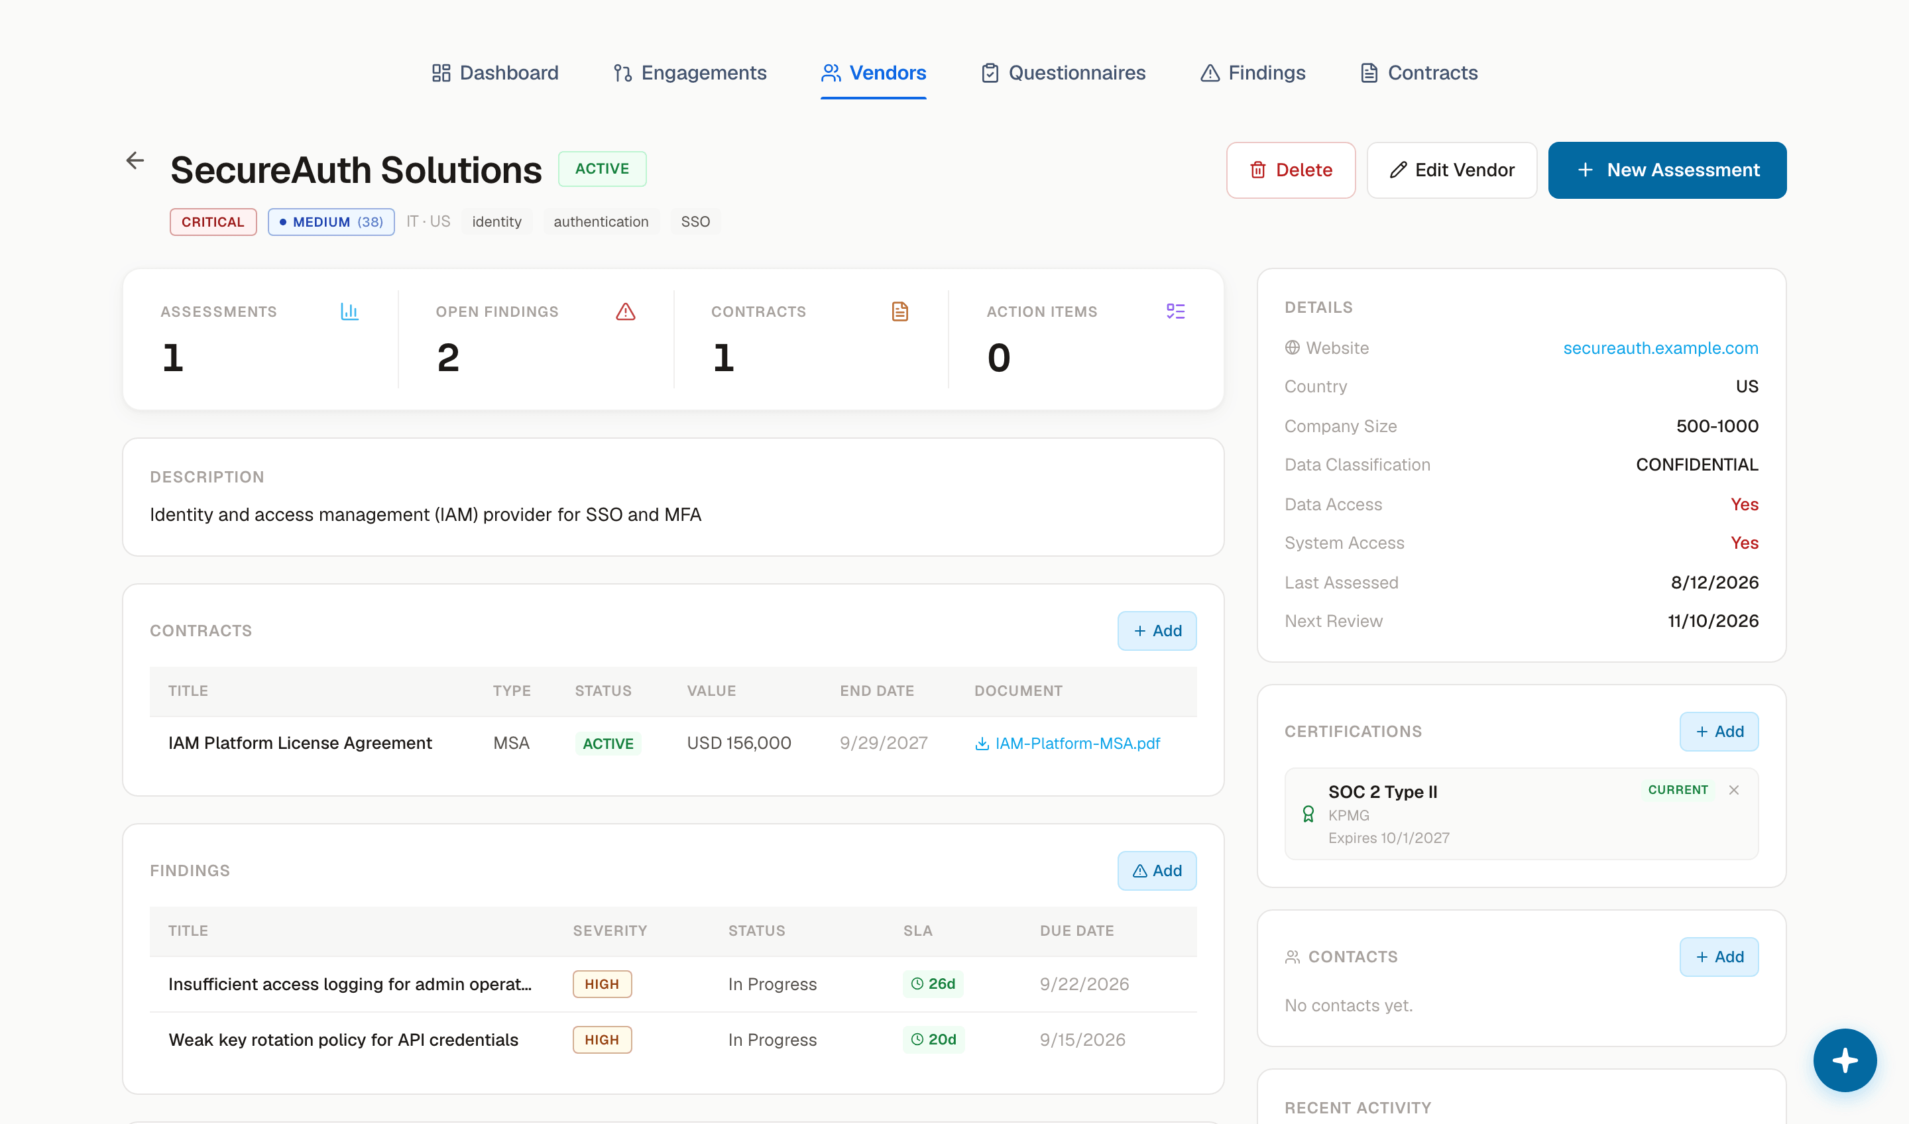Image resolution: width=1909 pixels, height=1124 pixels.
Task: Click the Contacts people icon
Action: click(x=1293, y=958)
